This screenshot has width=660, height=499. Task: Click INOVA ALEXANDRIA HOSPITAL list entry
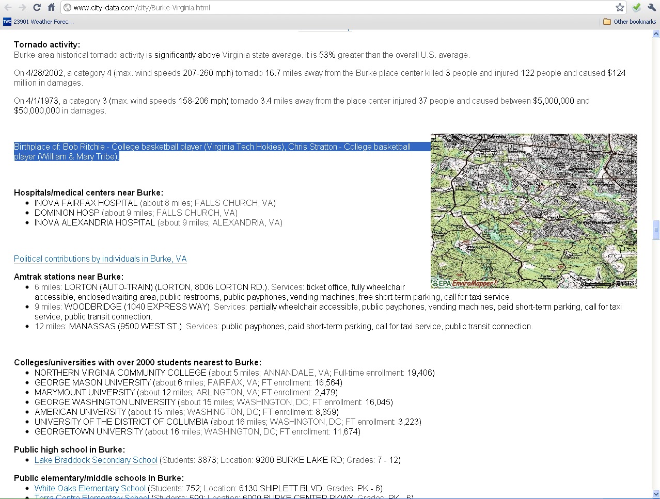(x=159, y=222)
